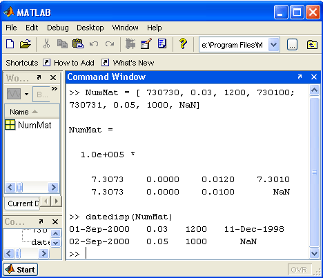
Task: Undo the last action
Action: (94, 43)
